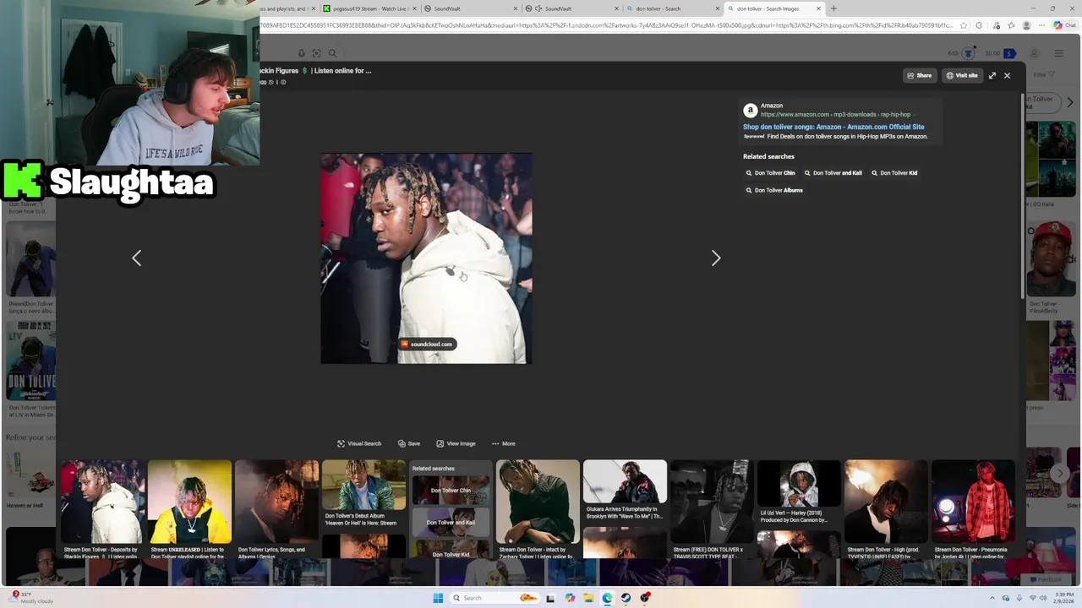The image size is (1082, 608).
Task: Expand image viewer to full screen
Action: tap(992, 76)
